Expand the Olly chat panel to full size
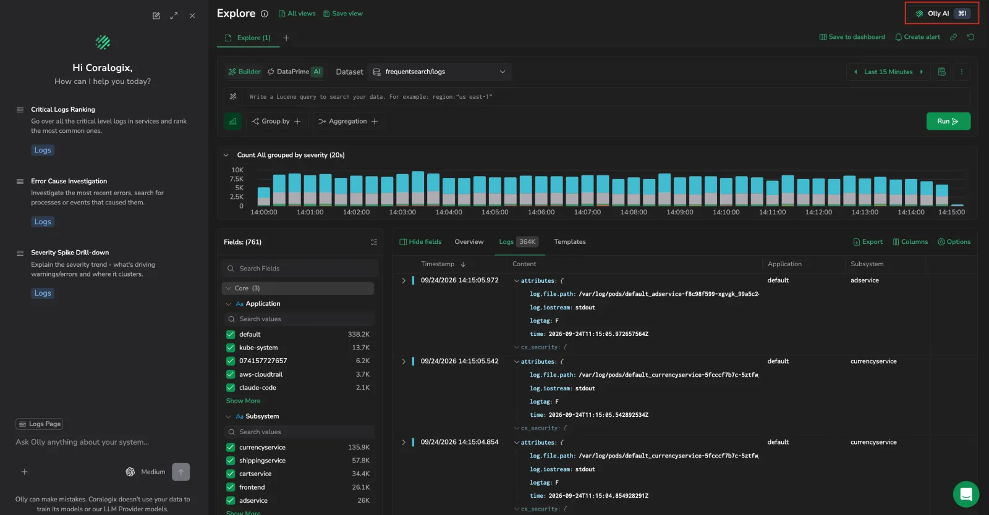This screenshot has height=515, width=989. (174, 16)
